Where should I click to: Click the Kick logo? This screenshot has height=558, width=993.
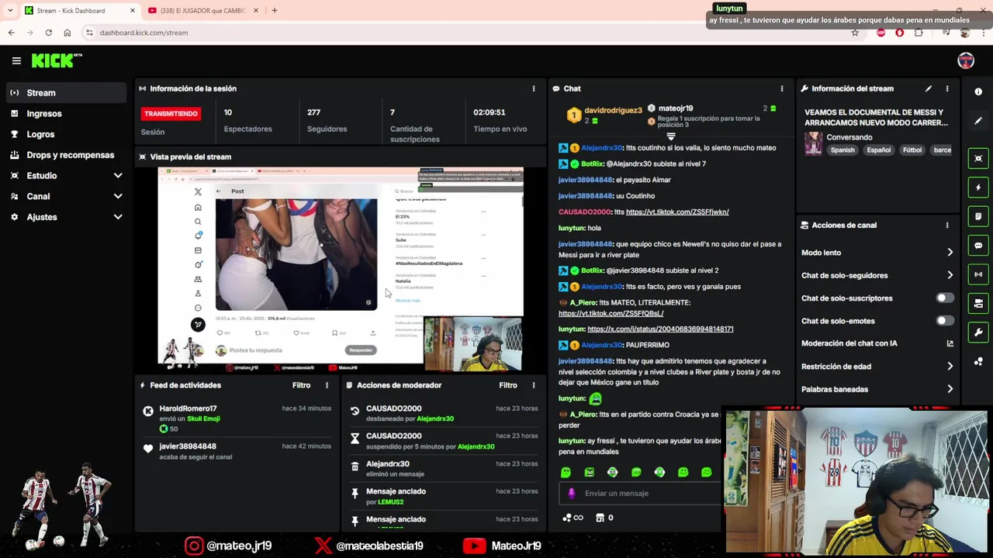point(56,60)
